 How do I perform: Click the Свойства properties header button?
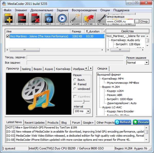(127, 31)
